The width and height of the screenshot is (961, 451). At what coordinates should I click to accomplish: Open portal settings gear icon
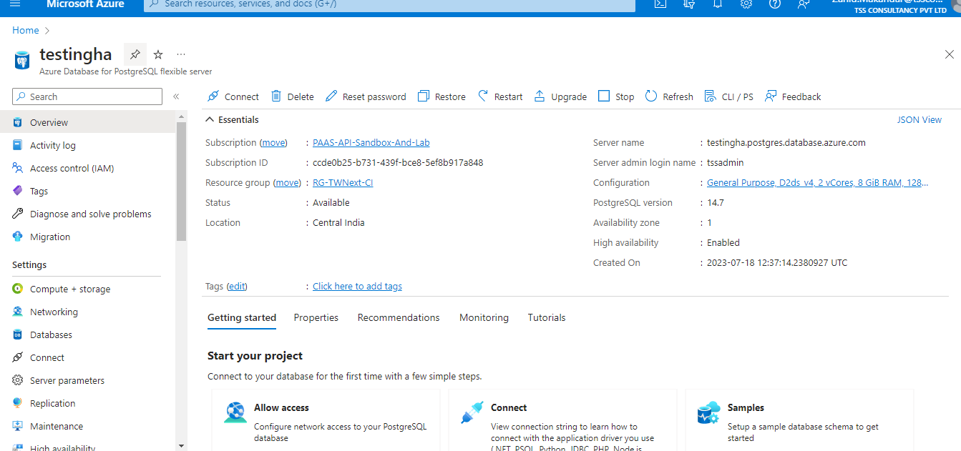(x=746, y=4)
